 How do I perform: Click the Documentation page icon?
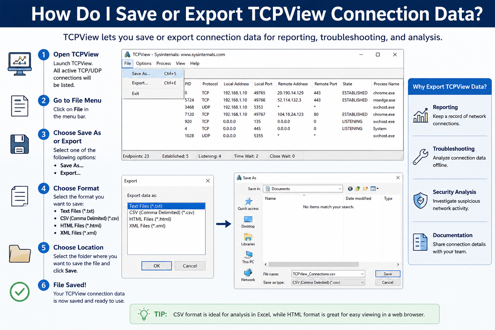pos(420,242)
